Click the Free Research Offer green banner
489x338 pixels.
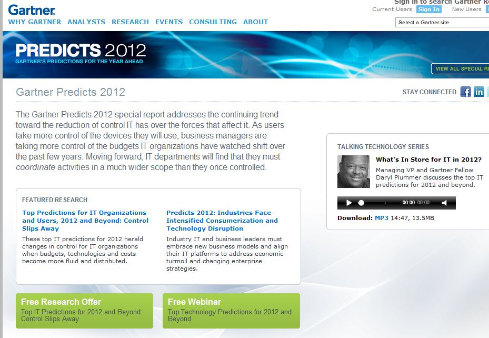pos(84,311)
